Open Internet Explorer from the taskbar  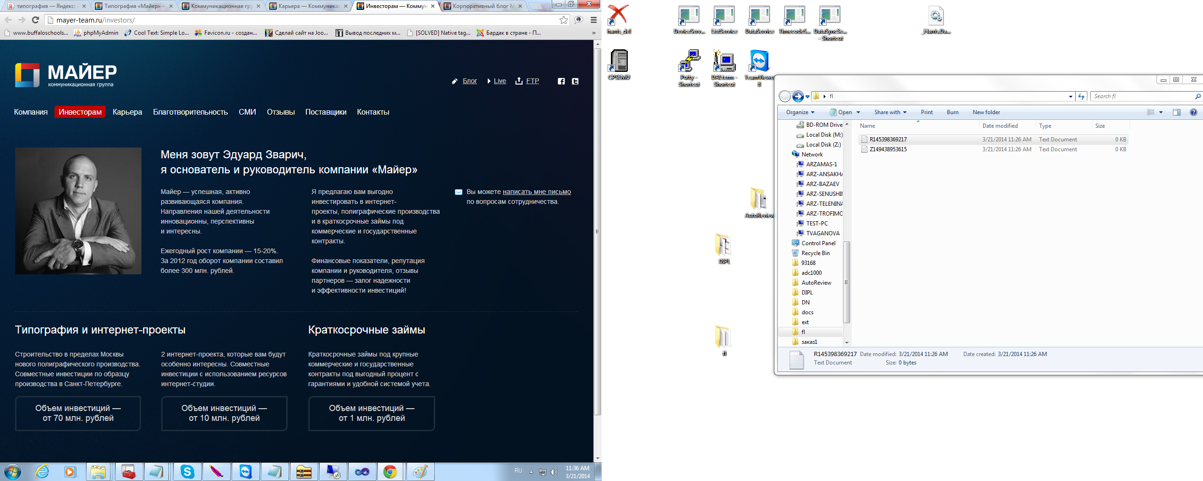pyautogui.click(x=42, y=472)
